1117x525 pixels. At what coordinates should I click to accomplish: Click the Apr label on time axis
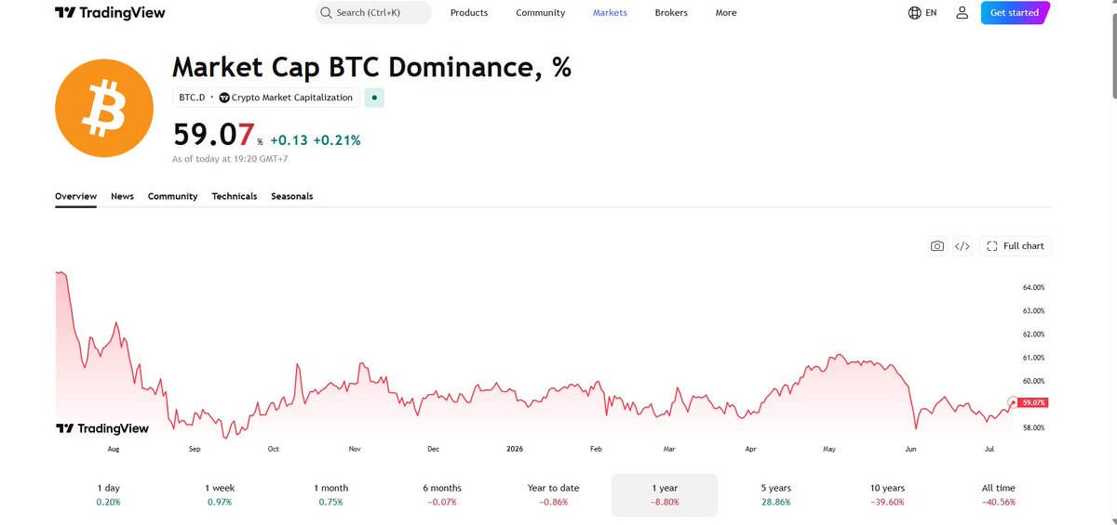pyautogui.click(x=751, y=449)
